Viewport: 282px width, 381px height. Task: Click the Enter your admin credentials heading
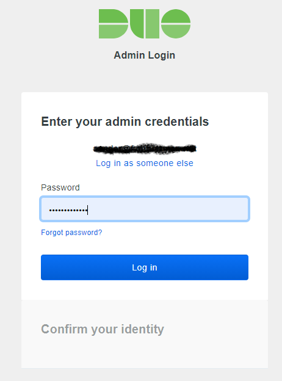pos(125,122)
